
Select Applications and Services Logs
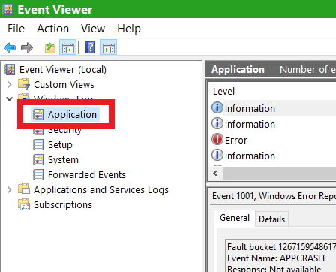click(101, 190)
